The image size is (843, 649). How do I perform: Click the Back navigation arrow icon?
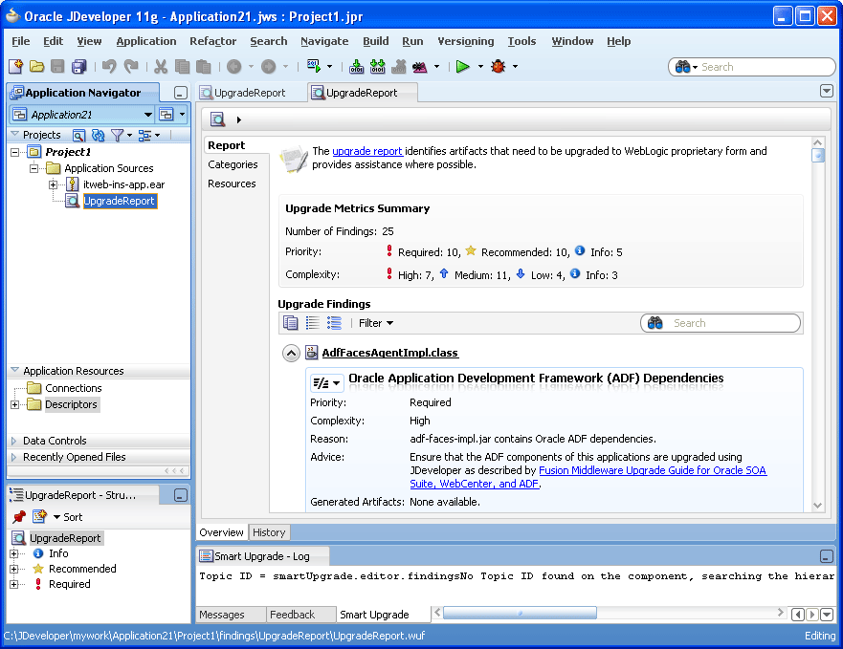click(x=233, y=67)
